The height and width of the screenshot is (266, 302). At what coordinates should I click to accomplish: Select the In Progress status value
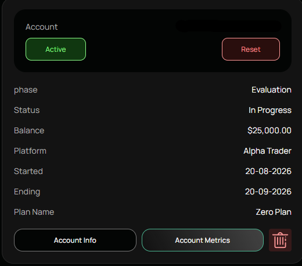[x=270, y=110]
